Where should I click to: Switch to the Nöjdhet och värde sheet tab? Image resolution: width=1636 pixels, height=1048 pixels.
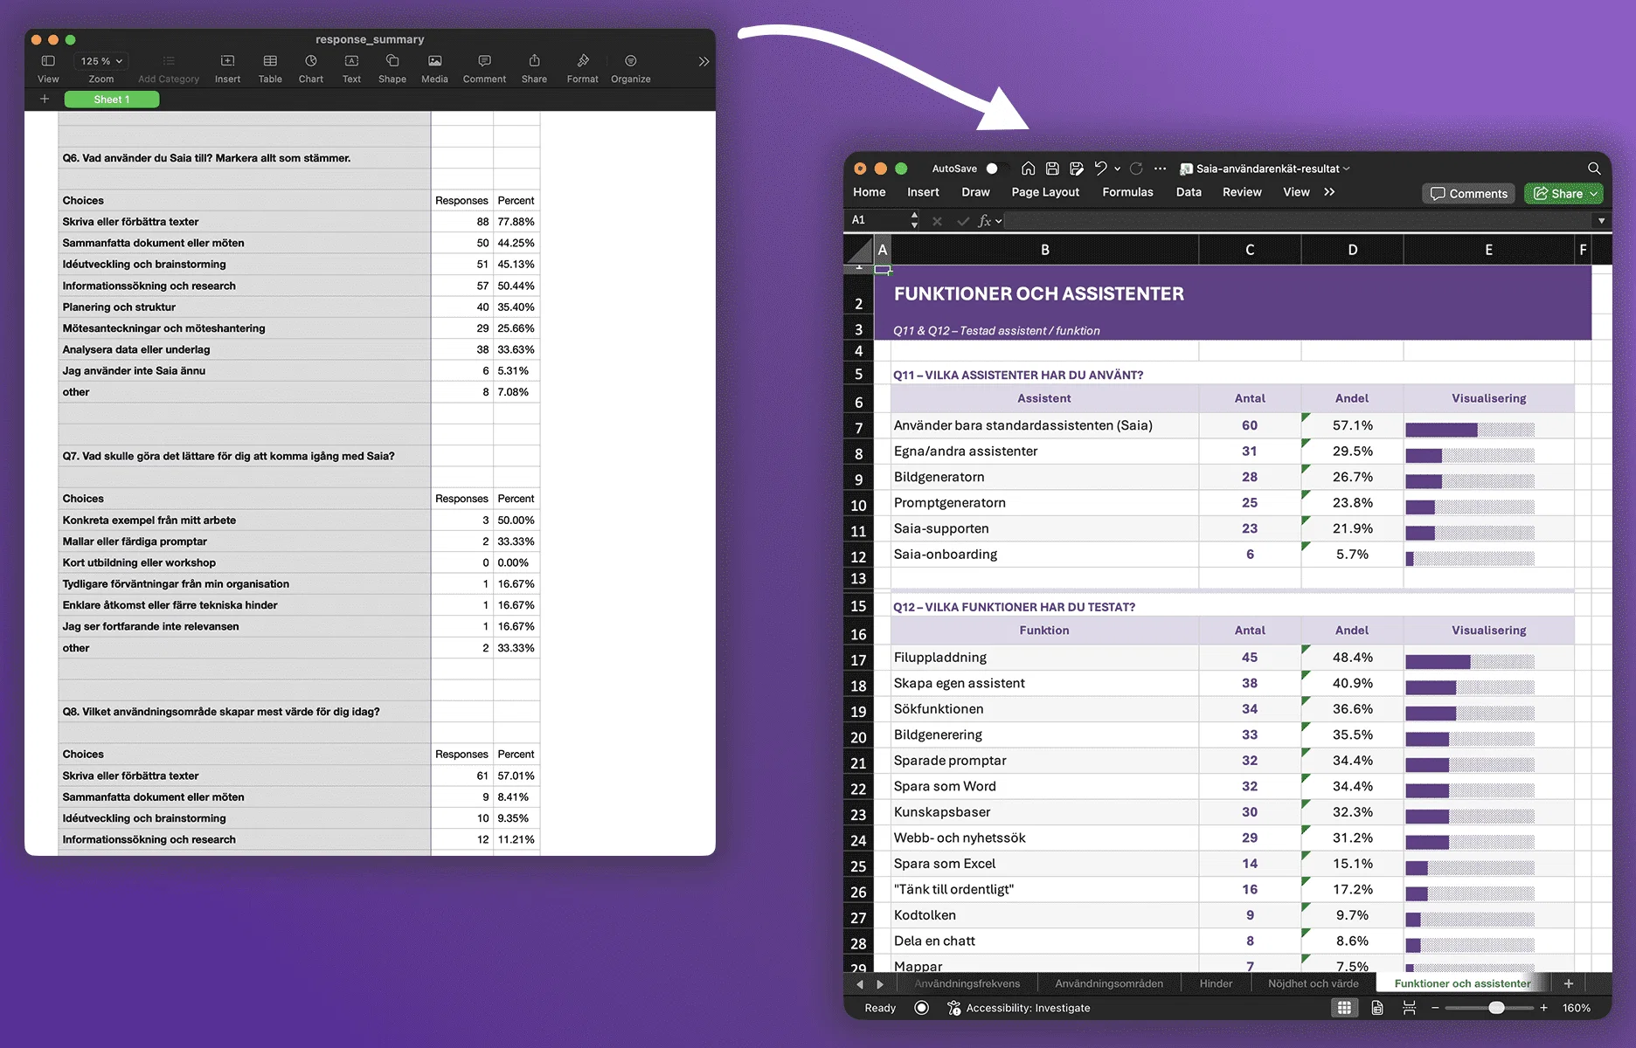click(1313, 983)
